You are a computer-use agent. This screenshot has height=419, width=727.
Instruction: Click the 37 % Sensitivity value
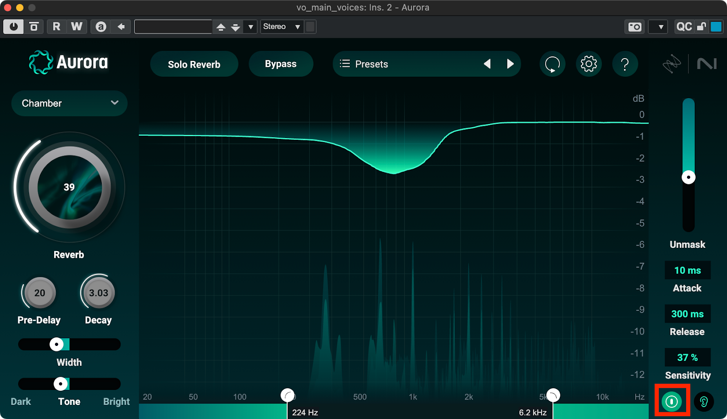pos(687,358)
